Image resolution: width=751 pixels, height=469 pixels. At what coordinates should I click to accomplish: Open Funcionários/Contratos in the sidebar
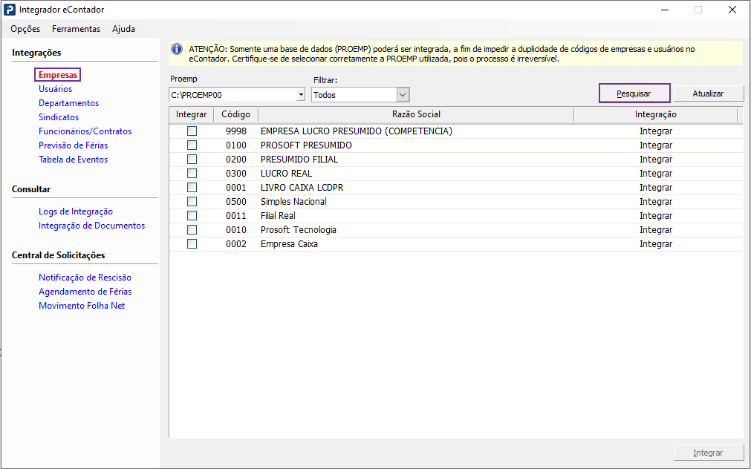(85, 131)
